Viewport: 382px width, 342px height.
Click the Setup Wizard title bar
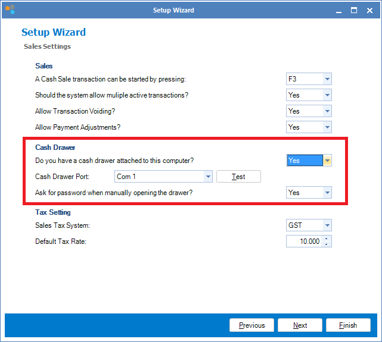pyautogui.click(x=173, y=10)
